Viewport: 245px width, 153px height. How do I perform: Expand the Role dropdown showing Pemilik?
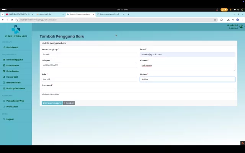pos(89,79)
